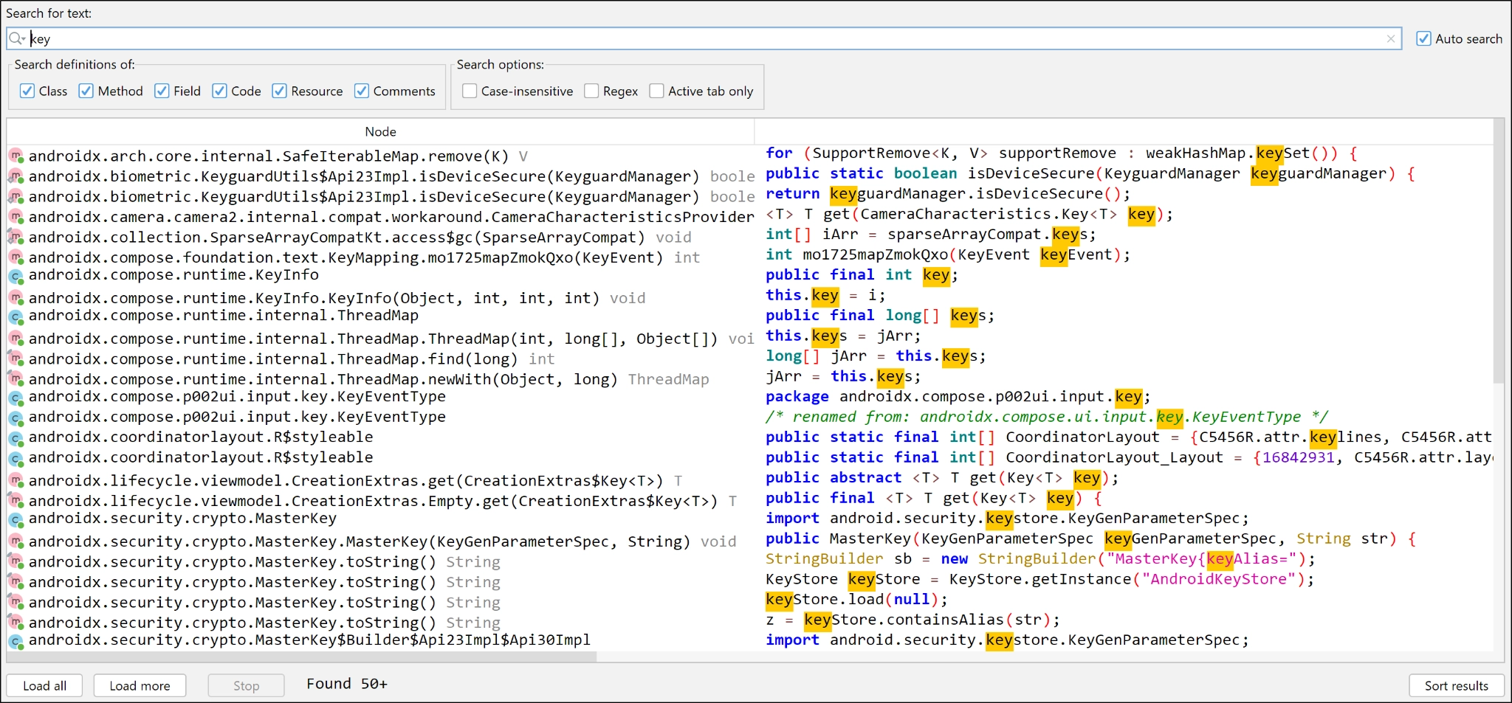Enable Active tab only option

point(657,91)
